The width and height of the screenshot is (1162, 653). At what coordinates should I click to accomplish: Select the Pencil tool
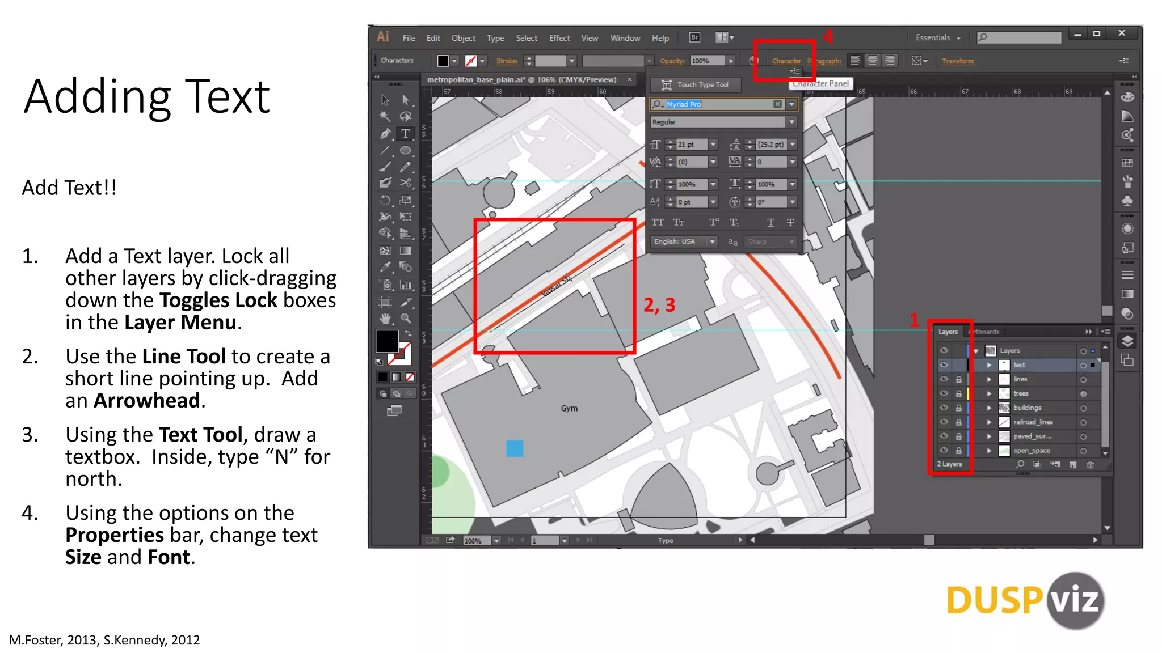tap(406, 167)
